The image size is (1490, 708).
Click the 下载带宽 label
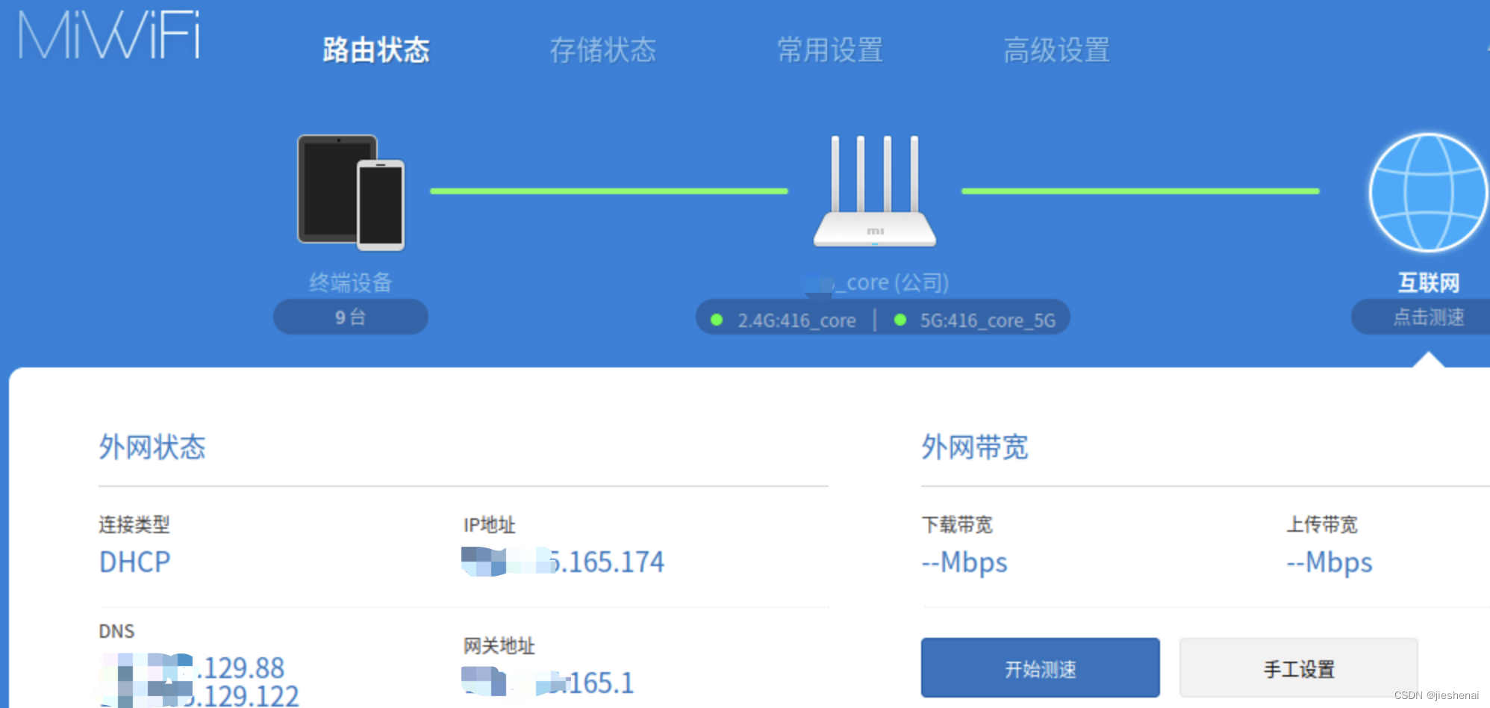(957, 524)
